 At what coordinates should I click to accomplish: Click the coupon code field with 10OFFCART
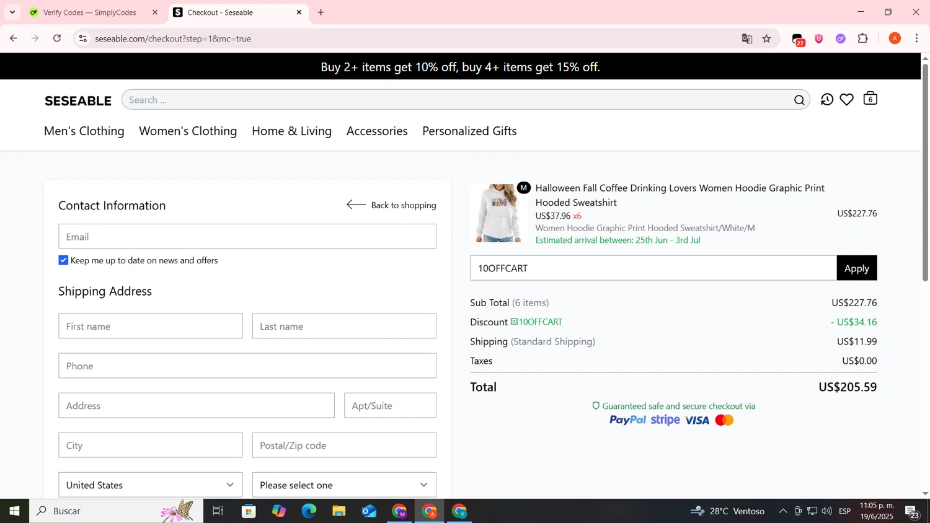[653, 268]
